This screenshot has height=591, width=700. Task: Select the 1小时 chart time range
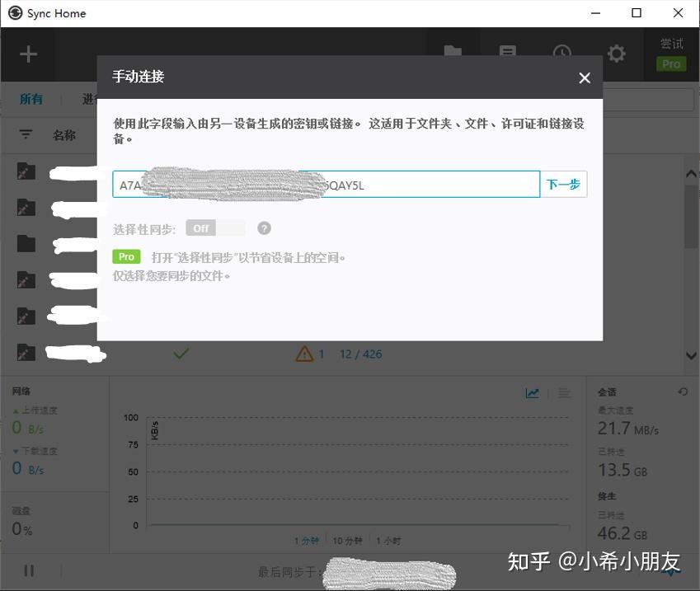coord(387,541)
